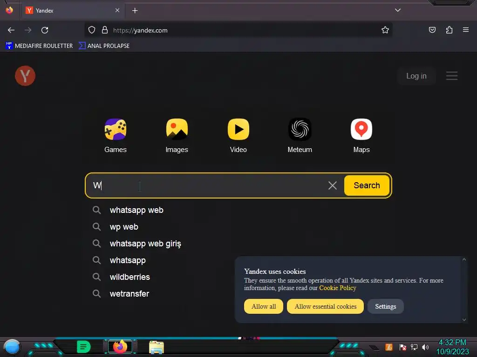The image size is (477, 357).
Task: Open network tray icon
Action: [x=414, y=347]
